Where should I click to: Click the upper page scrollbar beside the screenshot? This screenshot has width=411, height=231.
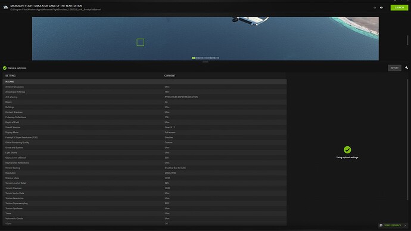407,40
